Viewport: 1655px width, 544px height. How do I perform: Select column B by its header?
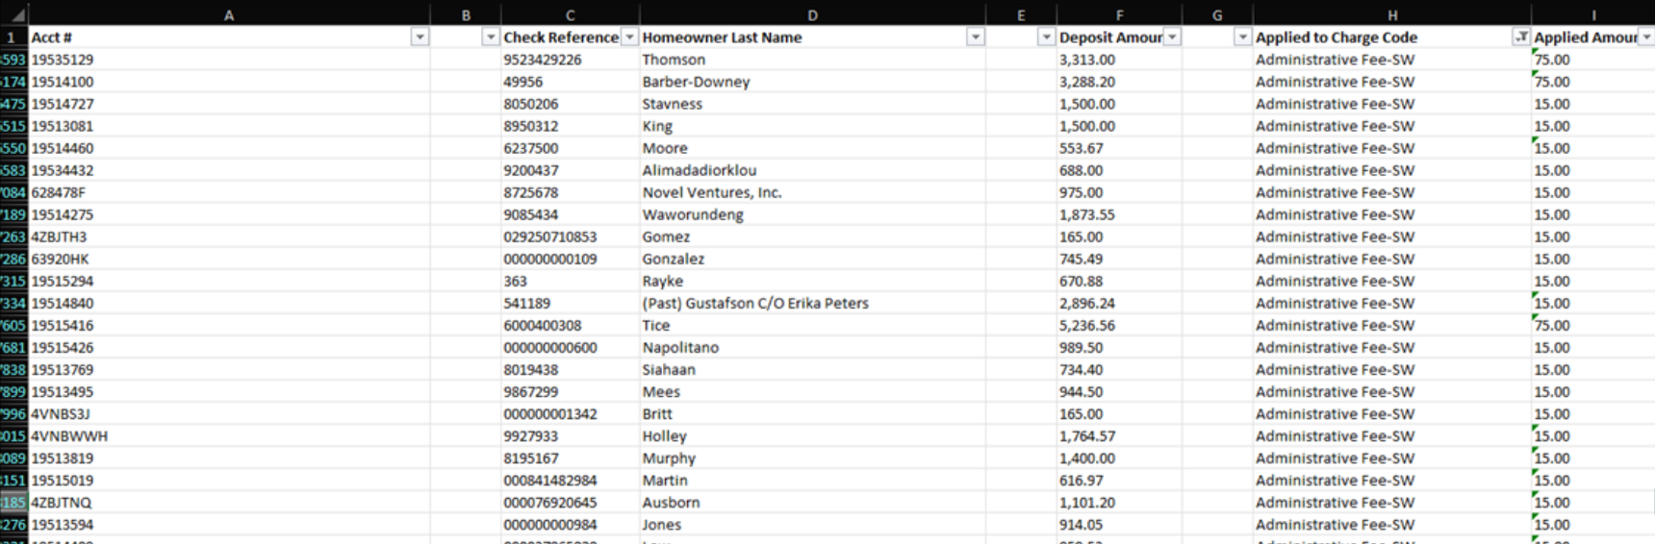(x=466, y=15)
